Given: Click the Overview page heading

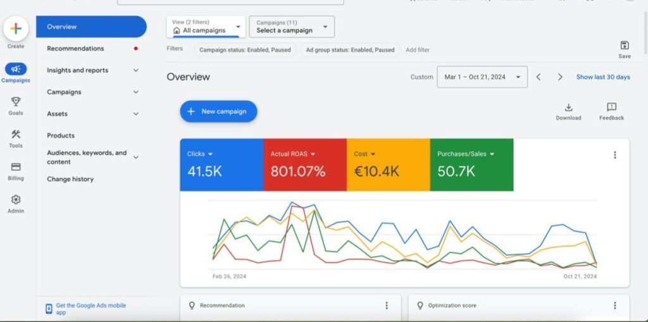Looking at the screenshot, I should 189,77.
